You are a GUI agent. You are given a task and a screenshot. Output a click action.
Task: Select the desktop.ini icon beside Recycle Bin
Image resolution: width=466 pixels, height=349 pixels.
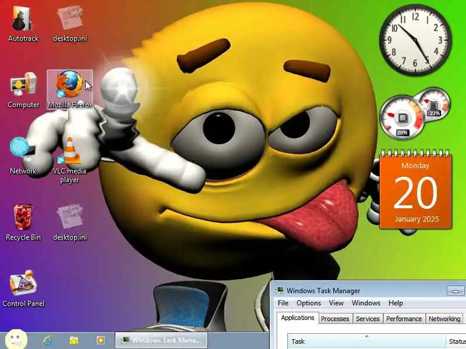[70, 222]
